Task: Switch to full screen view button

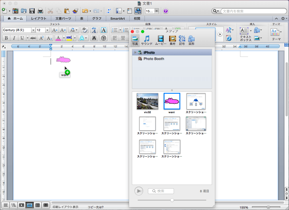Action: [46, 205]
